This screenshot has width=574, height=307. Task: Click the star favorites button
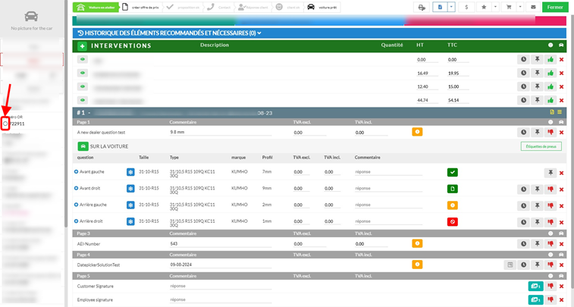tap(484, 7)
